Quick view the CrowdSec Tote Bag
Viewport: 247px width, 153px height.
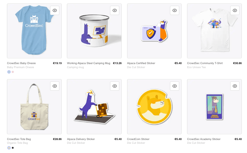point(55,86)
